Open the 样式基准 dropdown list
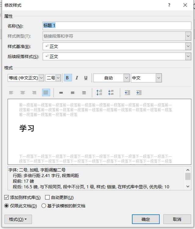 pos(188,46)
